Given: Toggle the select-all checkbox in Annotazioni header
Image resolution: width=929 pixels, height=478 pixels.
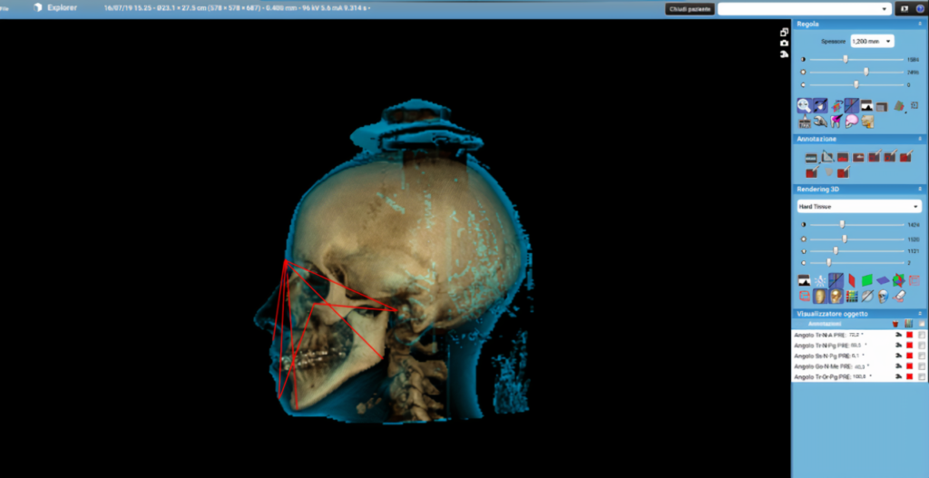Looking at the screenshot, I should click(922, 324).
